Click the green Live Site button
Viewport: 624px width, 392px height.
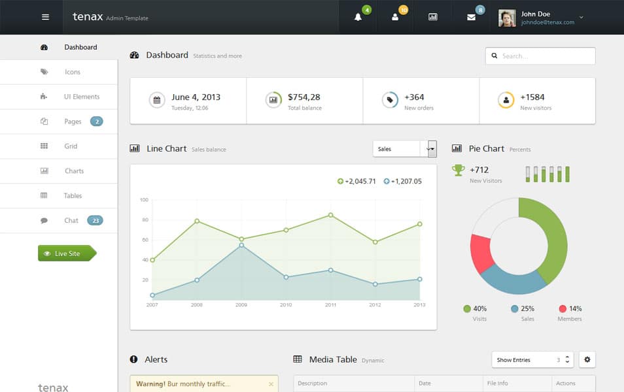pyautogui.click(x=65, y=253)
